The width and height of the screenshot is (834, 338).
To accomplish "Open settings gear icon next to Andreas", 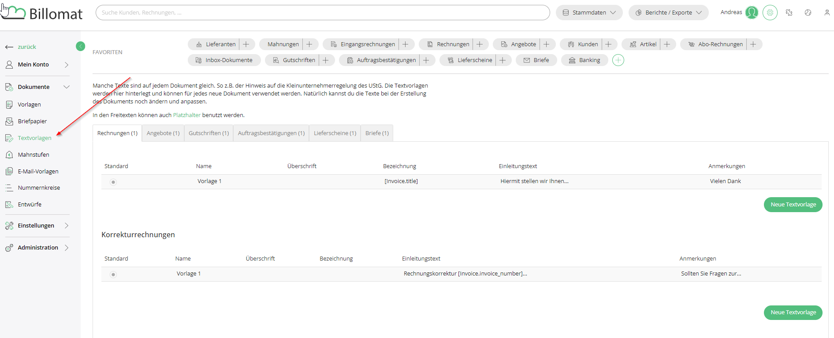I will click(x=770, y=13).
